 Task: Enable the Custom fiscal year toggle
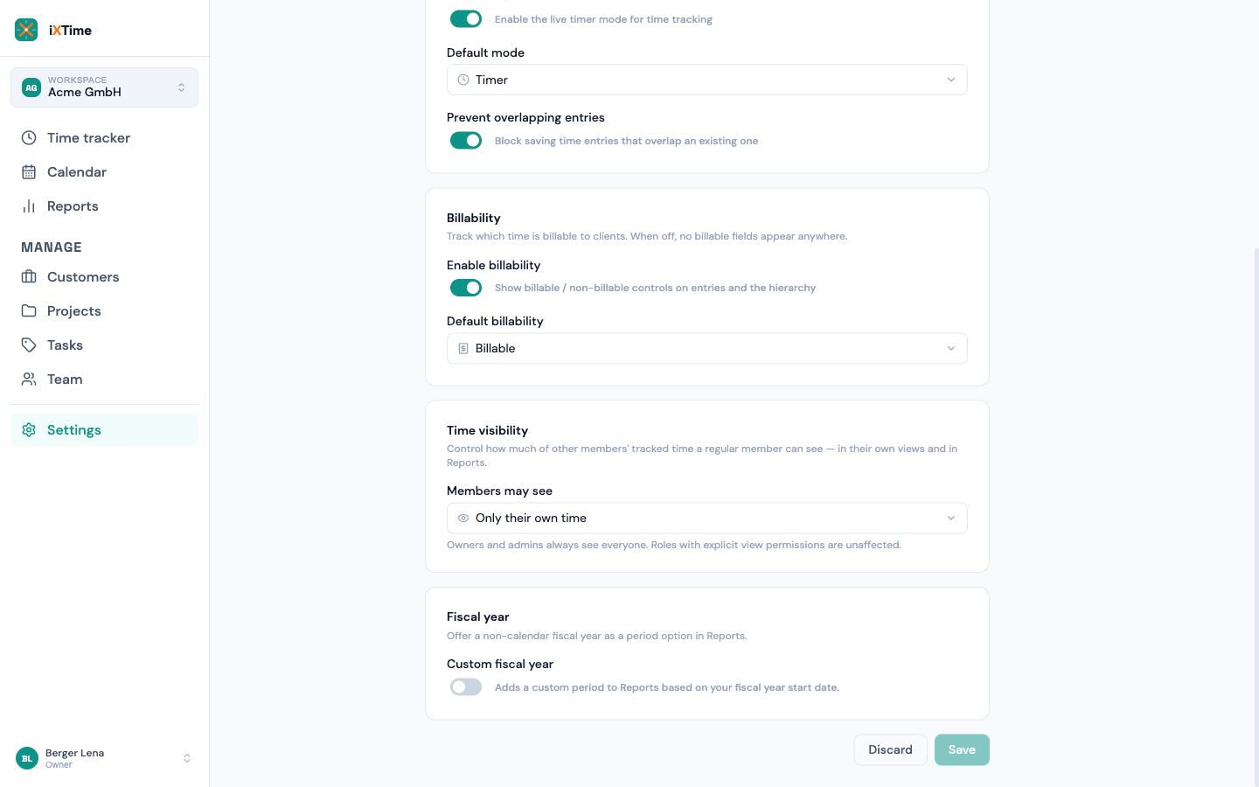tap(466, 687)
